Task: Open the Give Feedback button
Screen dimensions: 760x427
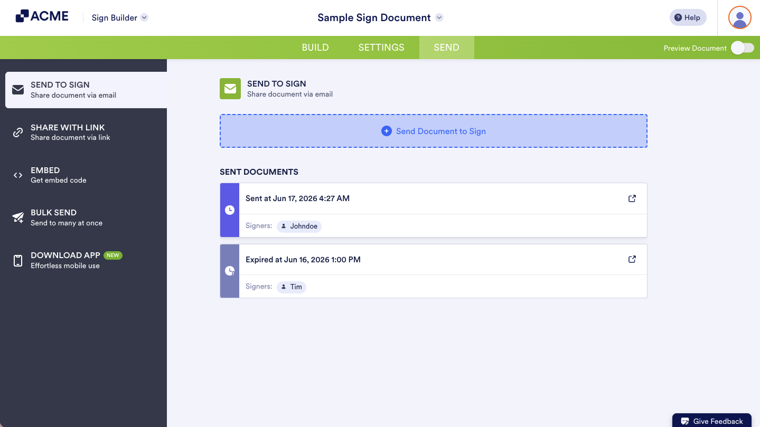Action: [x=712, y=420]
